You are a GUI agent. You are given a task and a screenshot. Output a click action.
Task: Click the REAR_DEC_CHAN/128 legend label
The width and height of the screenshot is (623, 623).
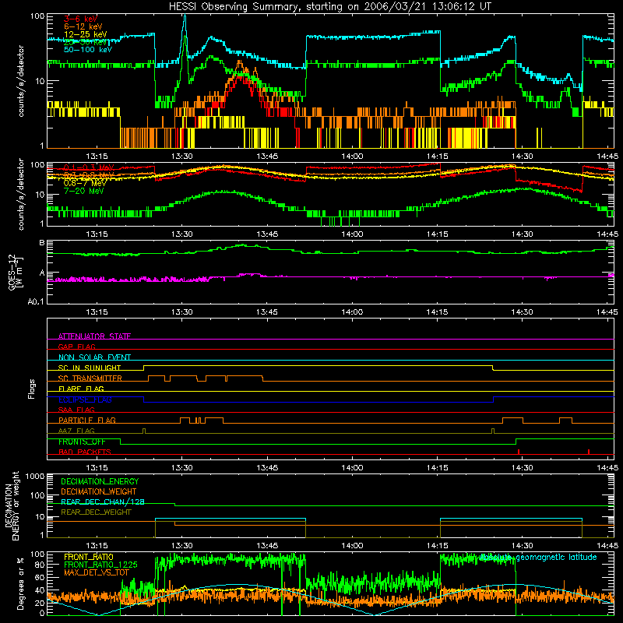103,502
